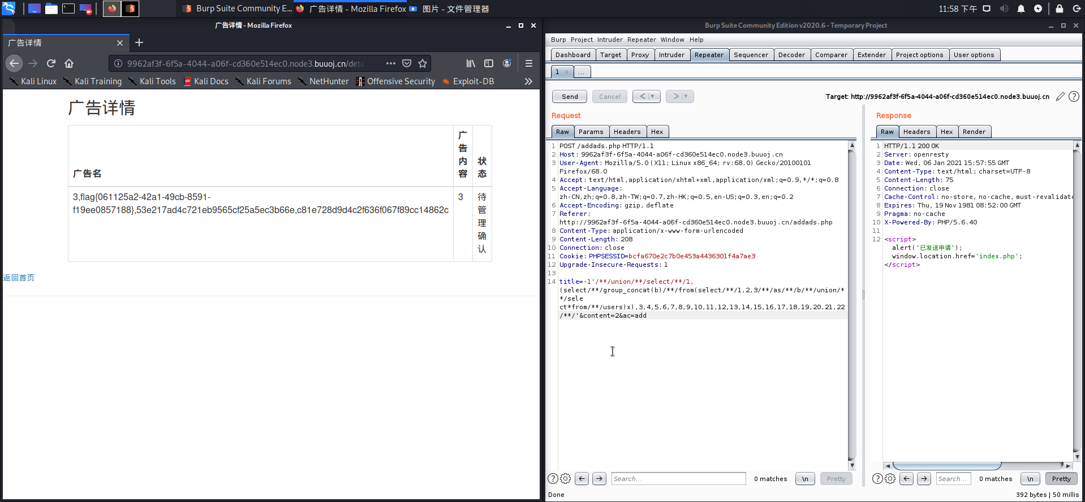Open the file manager icon in taskbar
The image size is (1085, 502).
tap(51, 8)
